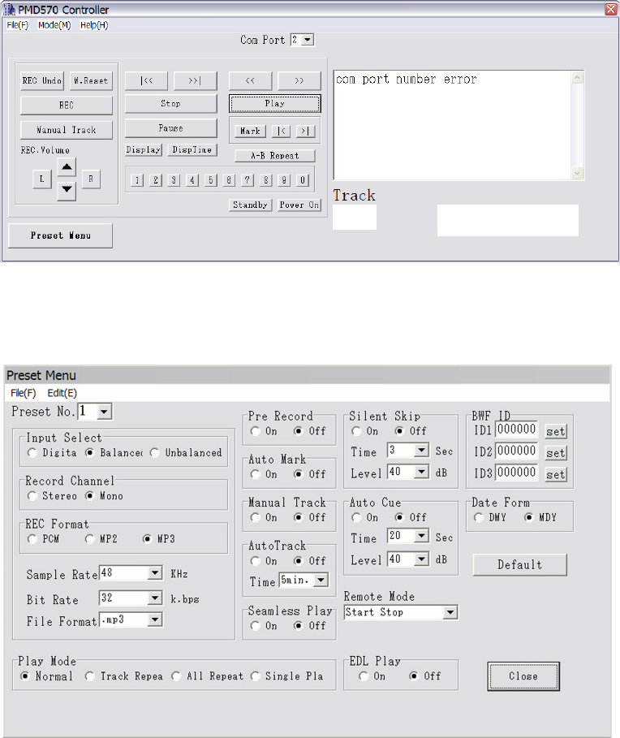Screen dimensions: 620x738
Task: Click the REC Volume down arrow
Action: pos(67,189)
